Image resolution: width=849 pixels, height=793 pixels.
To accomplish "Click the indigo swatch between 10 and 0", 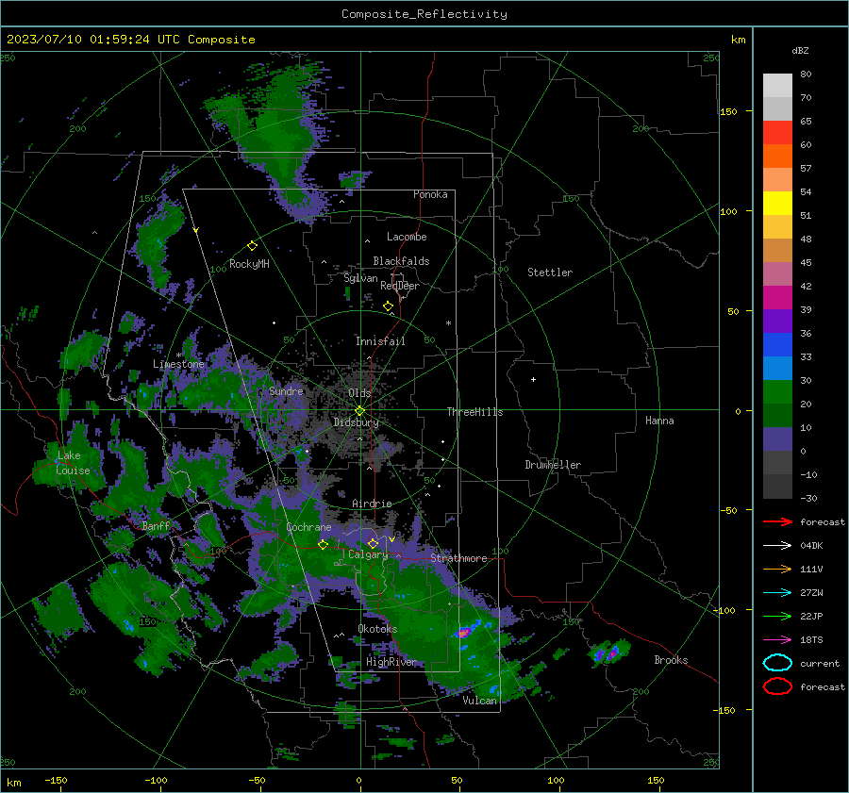I will pyautogui.click(x=777, y=439).
